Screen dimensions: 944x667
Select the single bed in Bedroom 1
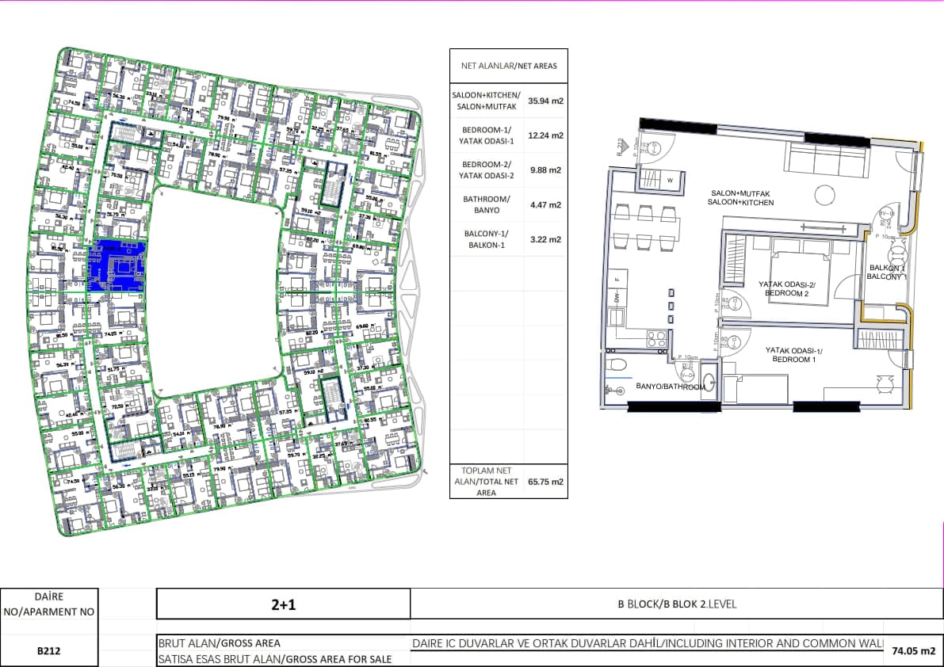coord(755,390)
